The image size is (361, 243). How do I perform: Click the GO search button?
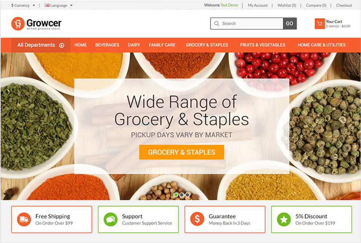click(290, 23)
